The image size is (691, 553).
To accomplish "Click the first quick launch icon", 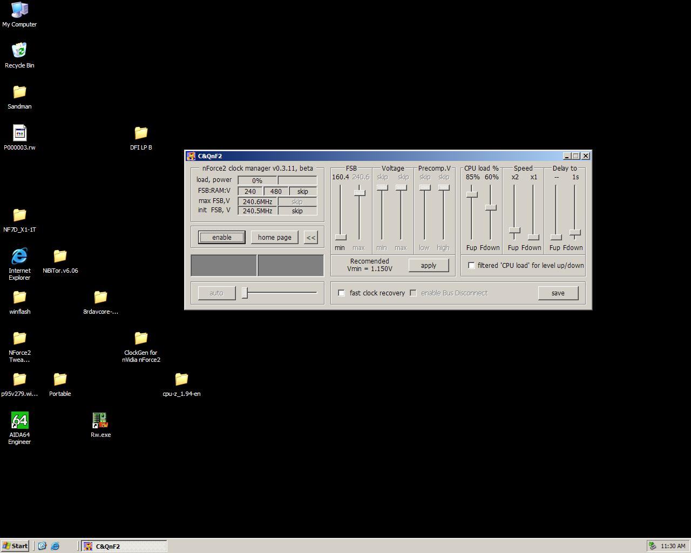I will (x=42, y=546).
